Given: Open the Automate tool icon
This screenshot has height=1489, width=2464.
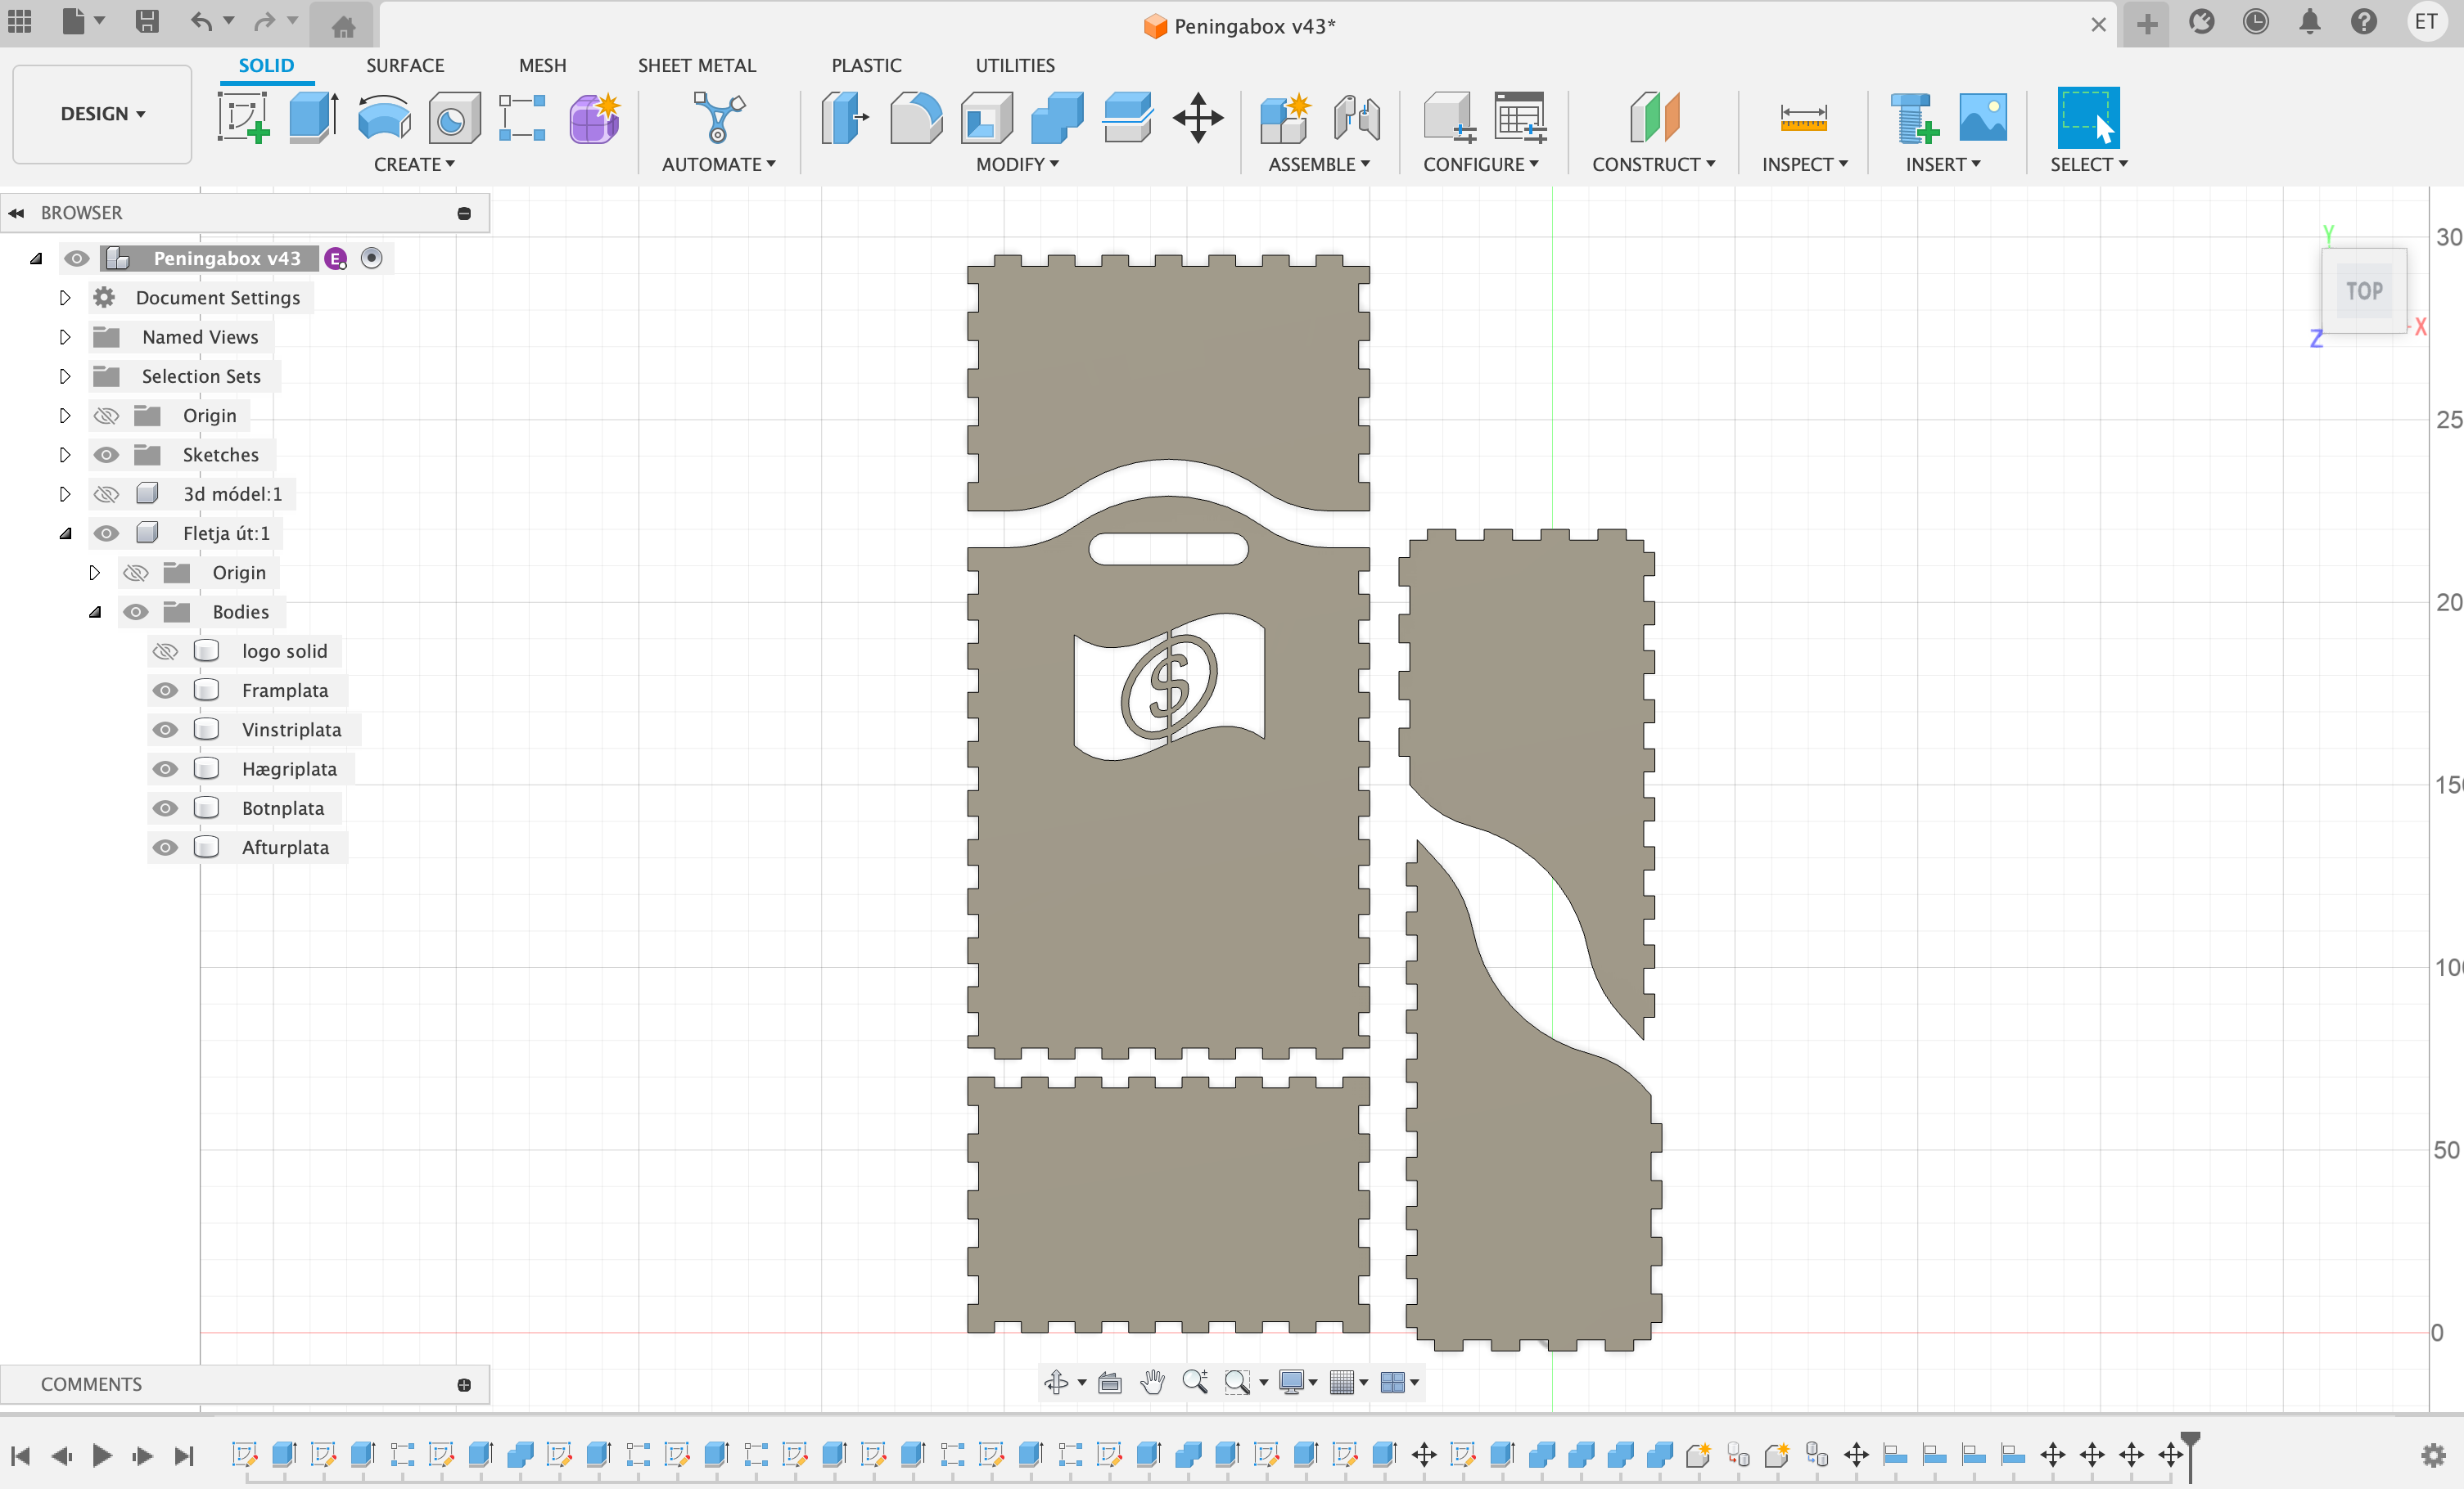Looking at the screenshot, I should pos(718,118).
